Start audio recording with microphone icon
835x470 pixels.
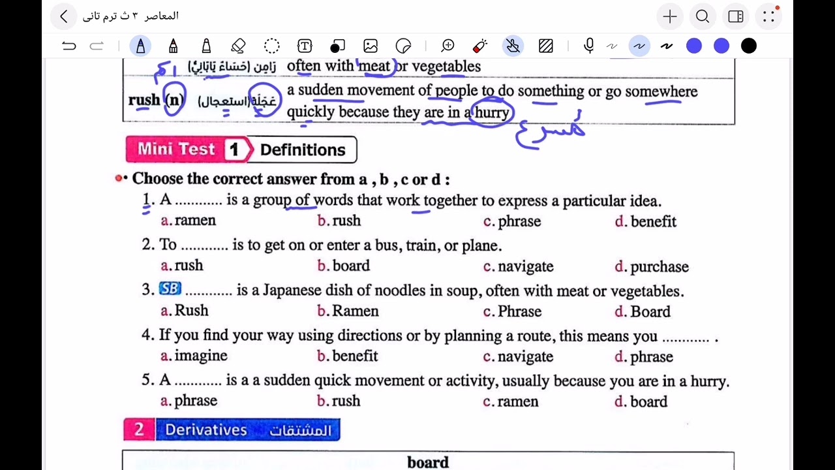[589, 46]
